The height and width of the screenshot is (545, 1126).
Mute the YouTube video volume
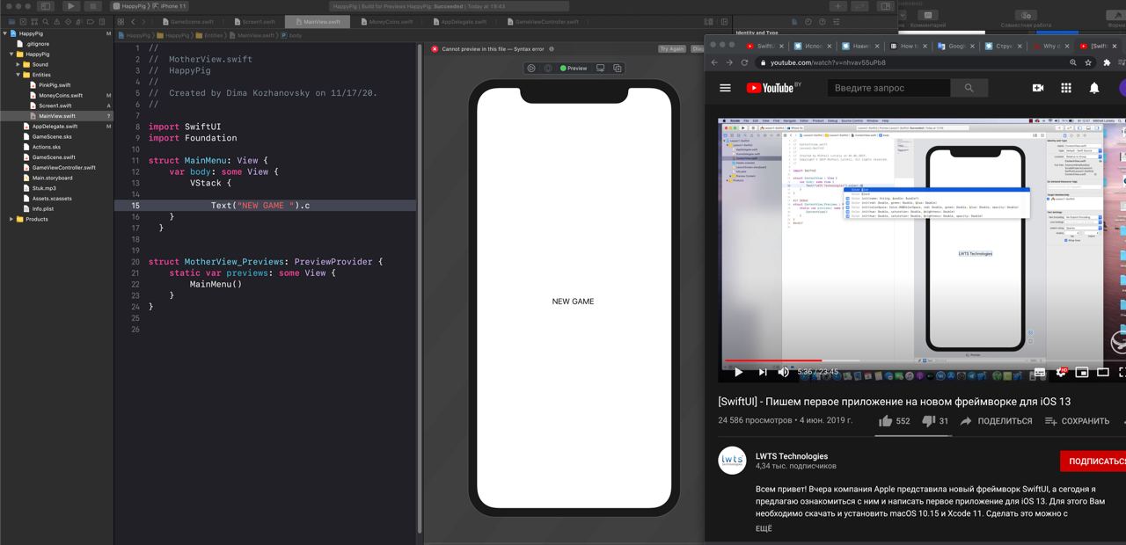pos(783,372)
